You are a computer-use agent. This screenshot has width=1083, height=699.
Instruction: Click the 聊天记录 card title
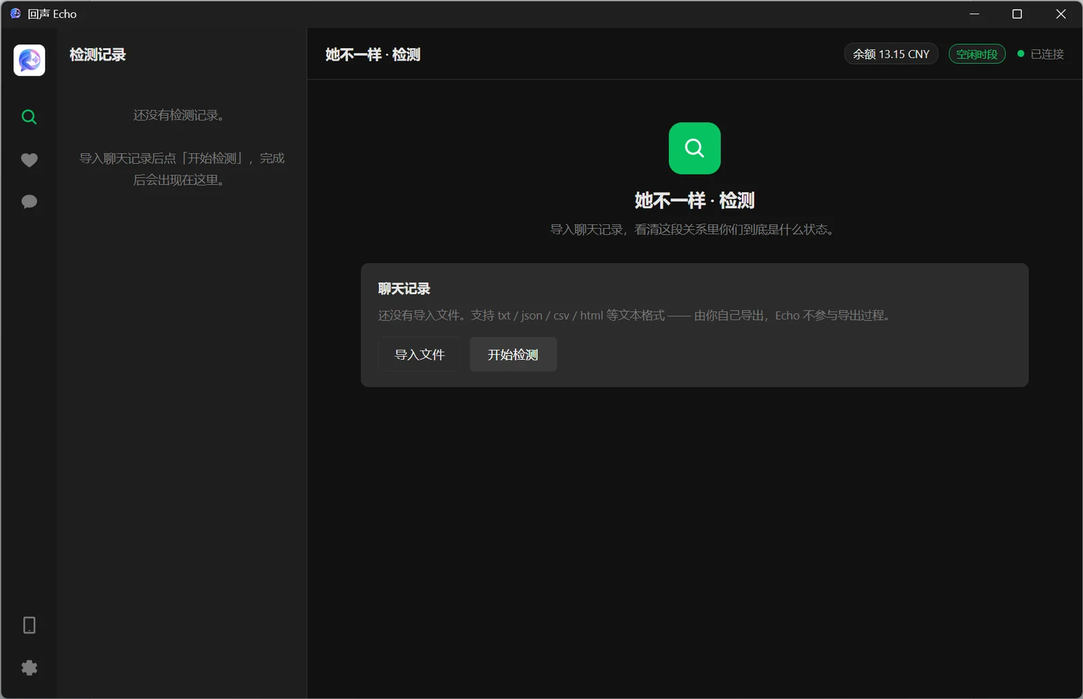click(x=404, y=289)
